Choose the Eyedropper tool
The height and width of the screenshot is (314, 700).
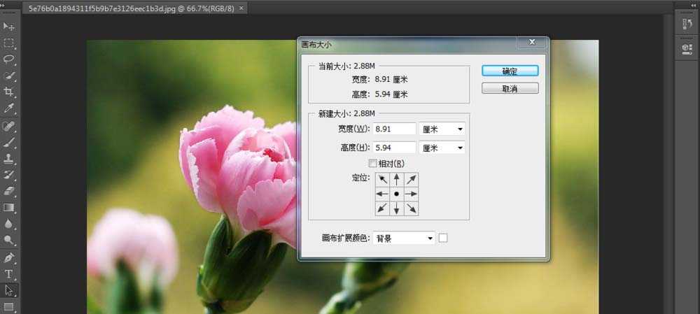tap(9, 109)
